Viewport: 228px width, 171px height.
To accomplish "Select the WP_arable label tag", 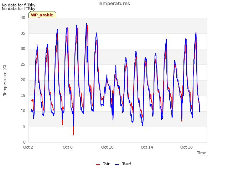I will pyautogui.click(x=42, y=15).
